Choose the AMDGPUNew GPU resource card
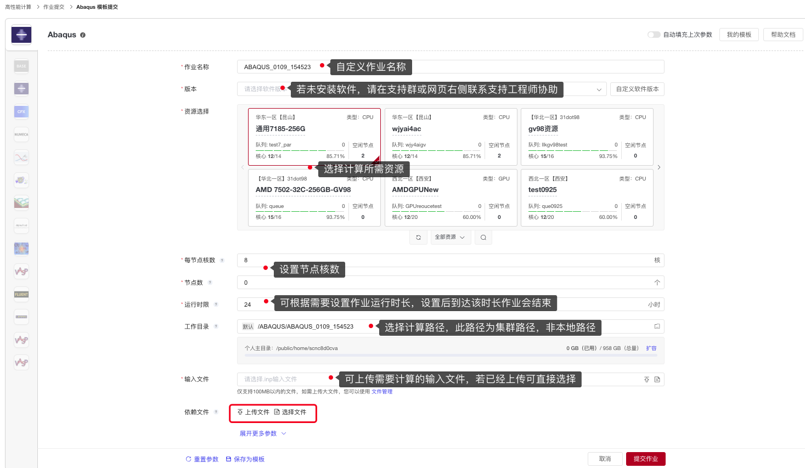The height and width of the screenshot is (468, 805). 450,198
